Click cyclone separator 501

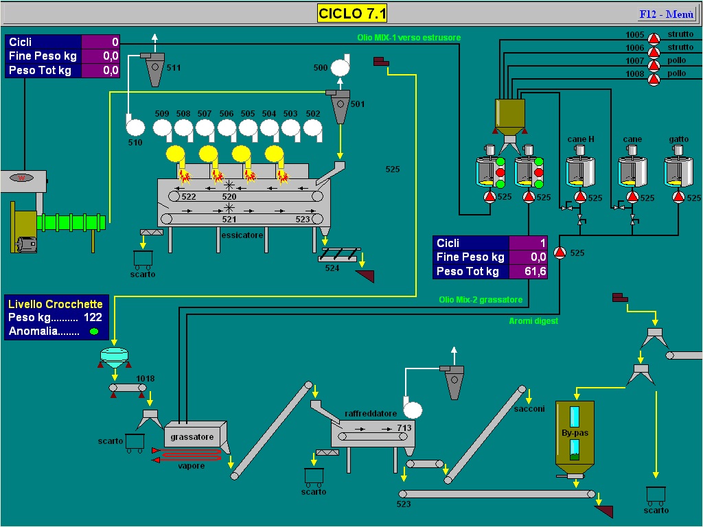click(339, 106)
